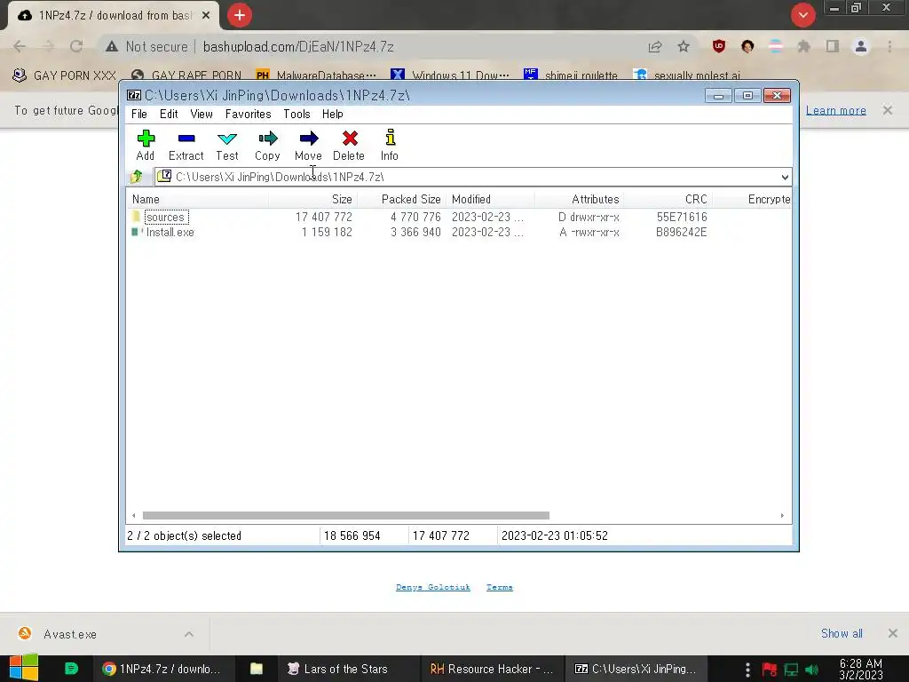Viewport: 909px width, 682px height.
Task: Click the Chrome address bar URL
Action: tap(298, 46)
